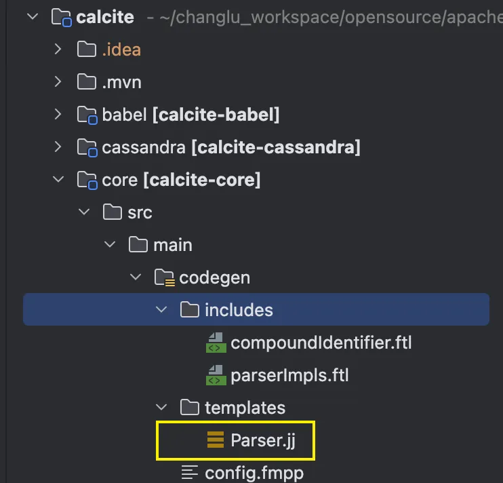Expand the .idea folder chevron

(58, 50)
